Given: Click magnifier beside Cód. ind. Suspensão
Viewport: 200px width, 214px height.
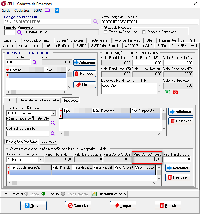Looking at the screenshot, I should [53, 134].
